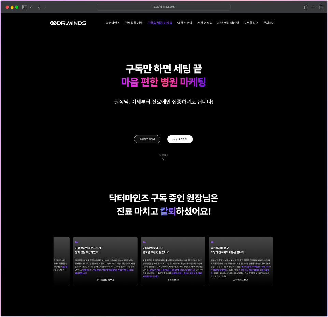Click the green fullscreen window button
The image size is (328, 317).
(17, 7)
